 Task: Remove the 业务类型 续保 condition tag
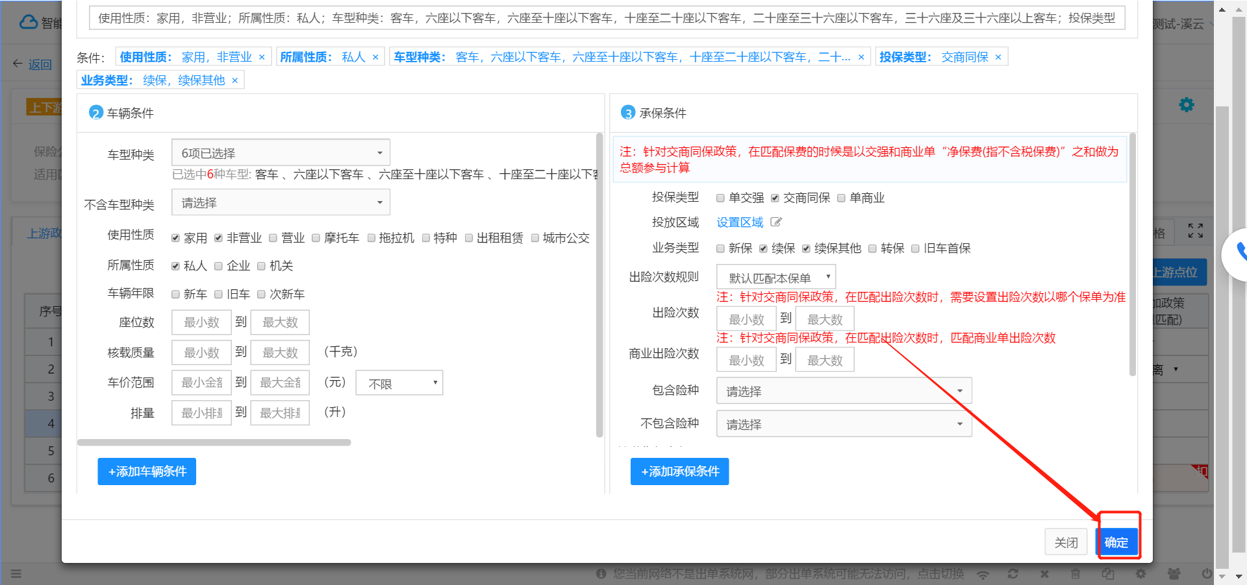pyautogui.click(x=235, y=81)
